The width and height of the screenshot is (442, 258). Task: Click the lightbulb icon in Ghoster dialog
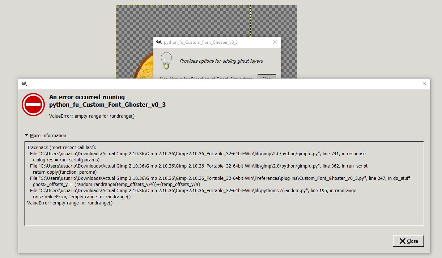coord(166,60)
